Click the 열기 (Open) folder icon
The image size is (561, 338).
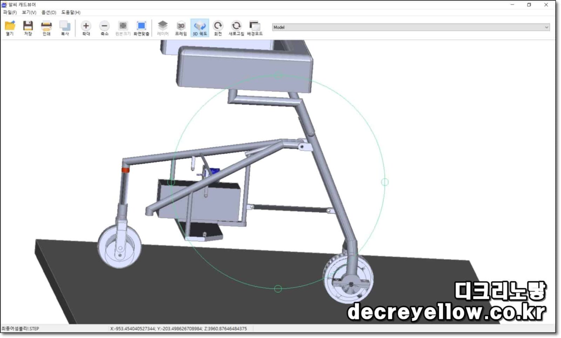[x=10, y=26]
